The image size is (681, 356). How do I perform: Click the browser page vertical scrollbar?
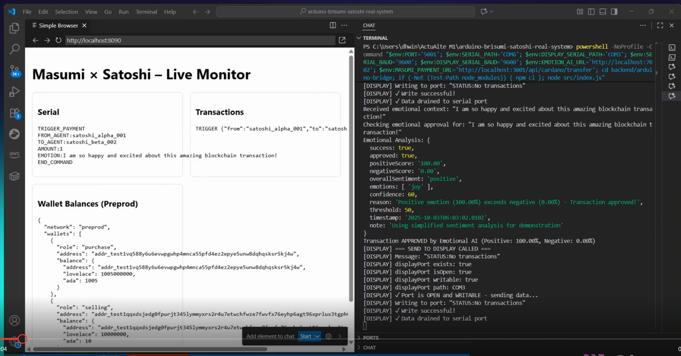point(351,178)
